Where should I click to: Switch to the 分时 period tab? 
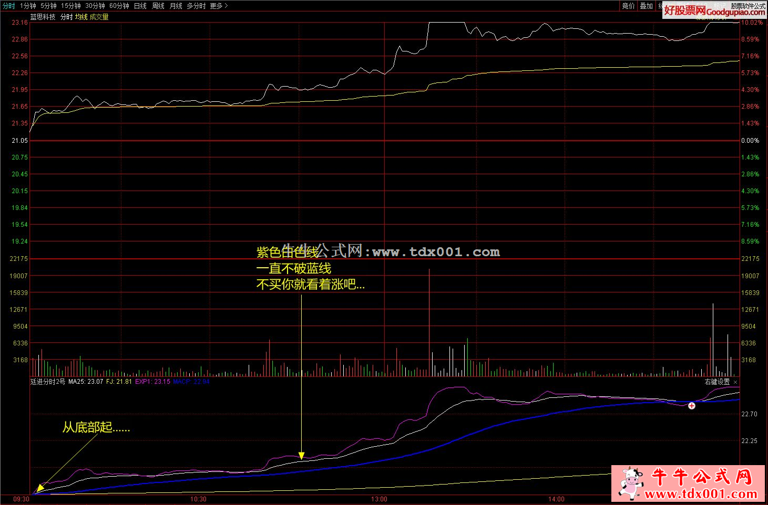(9, 6)
